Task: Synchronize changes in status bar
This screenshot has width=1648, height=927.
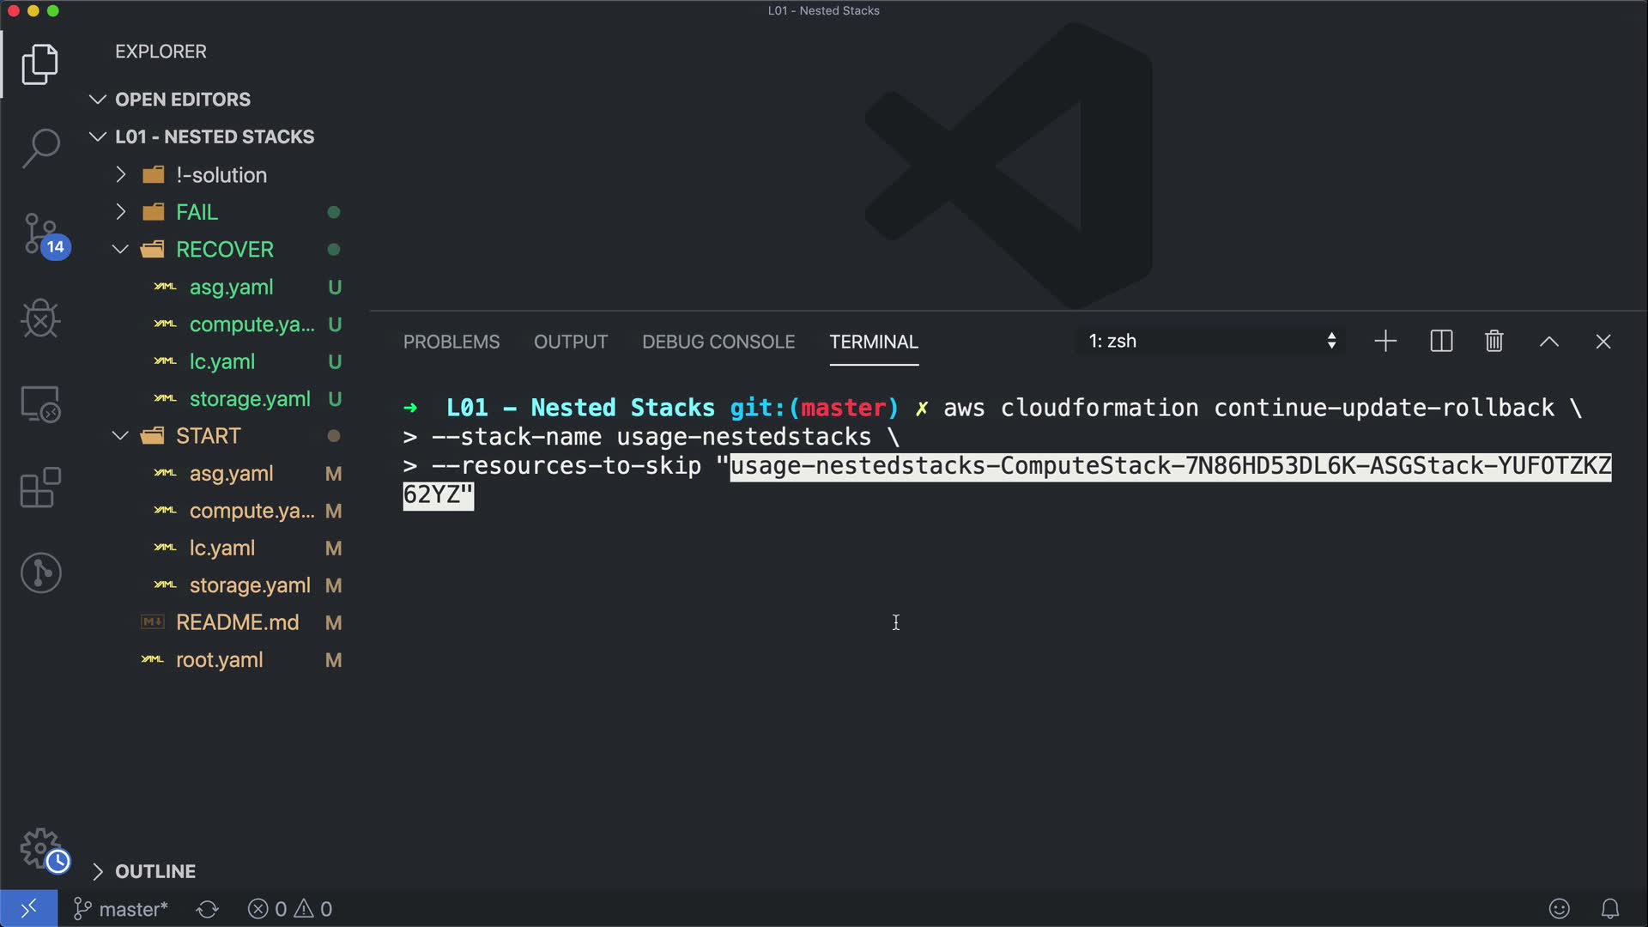Action: tap(208, 909)
